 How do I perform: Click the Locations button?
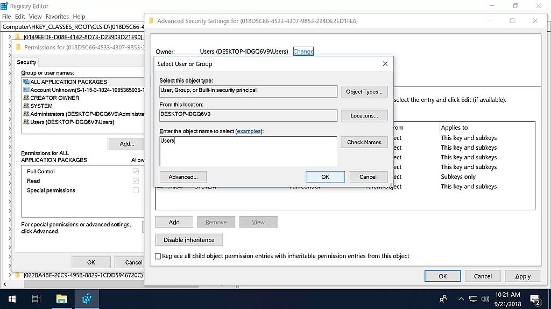pyautogui.click(x=364, y=116)
